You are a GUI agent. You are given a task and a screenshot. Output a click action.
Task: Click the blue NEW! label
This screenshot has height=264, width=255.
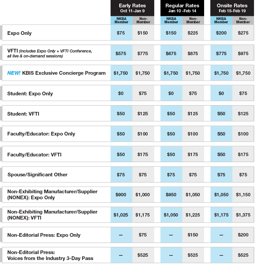[x=14, y=73]
